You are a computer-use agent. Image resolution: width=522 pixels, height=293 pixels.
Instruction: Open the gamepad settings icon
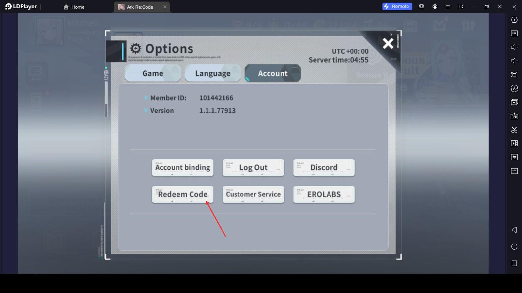click(x=422, y=7)
